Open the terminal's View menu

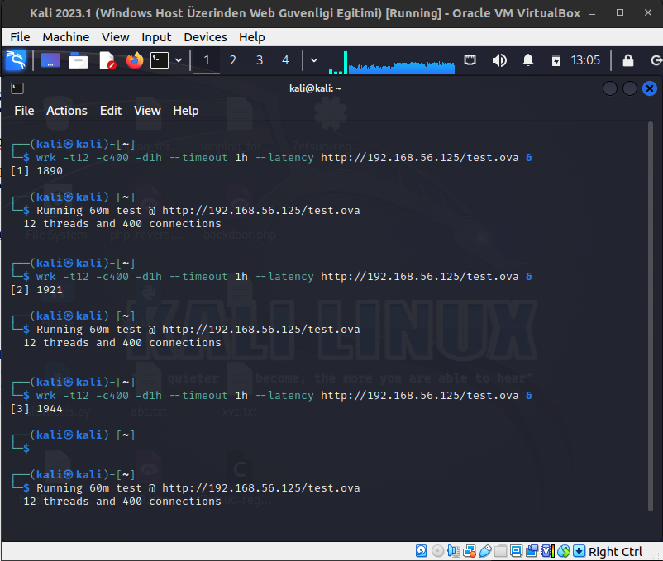coord(148,111)
